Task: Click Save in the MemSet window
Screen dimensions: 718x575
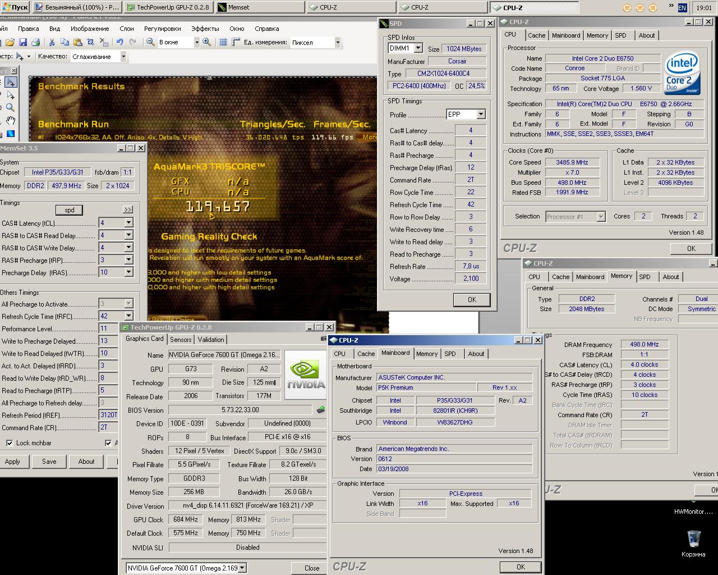Action: point(49,462)
